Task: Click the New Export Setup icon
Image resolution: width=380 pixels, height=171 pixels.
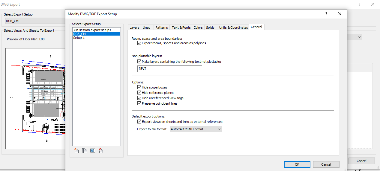Action: coord(76,151)
